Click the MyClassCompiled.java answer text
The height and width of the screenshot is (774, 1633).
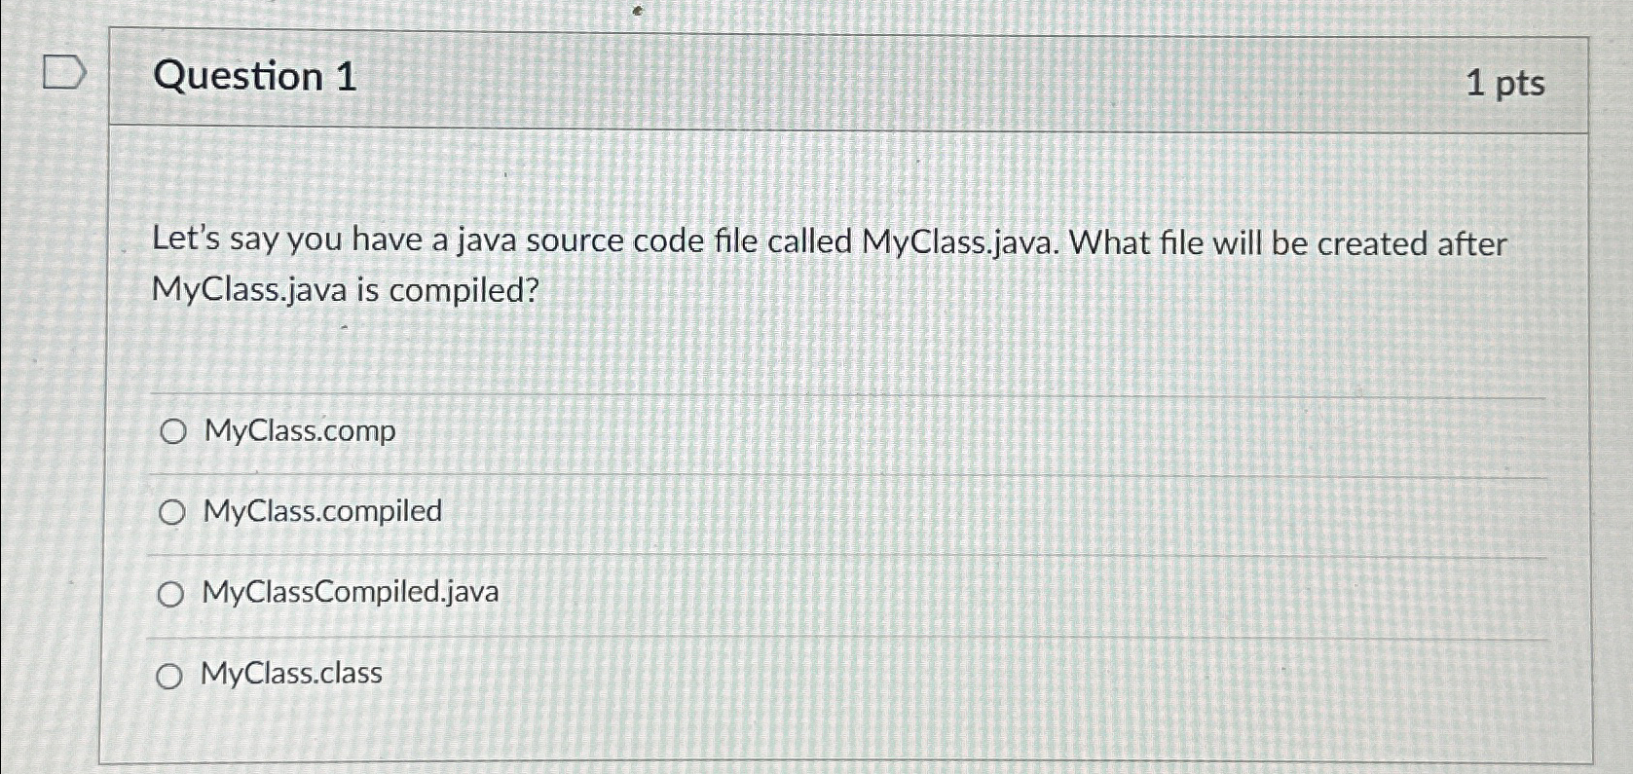(351, 592)
